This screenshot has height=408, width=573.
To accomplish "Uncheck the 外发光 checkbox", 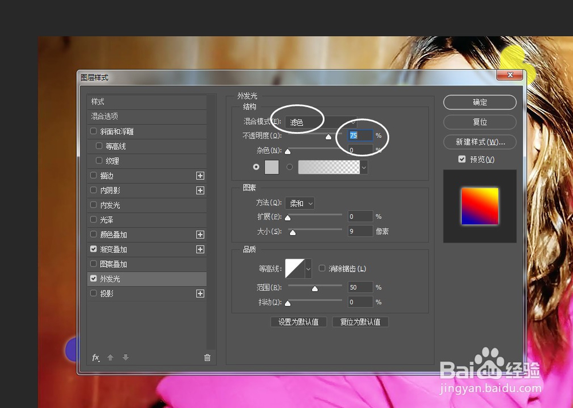I will pyautogui.click(x=93, y=279).
